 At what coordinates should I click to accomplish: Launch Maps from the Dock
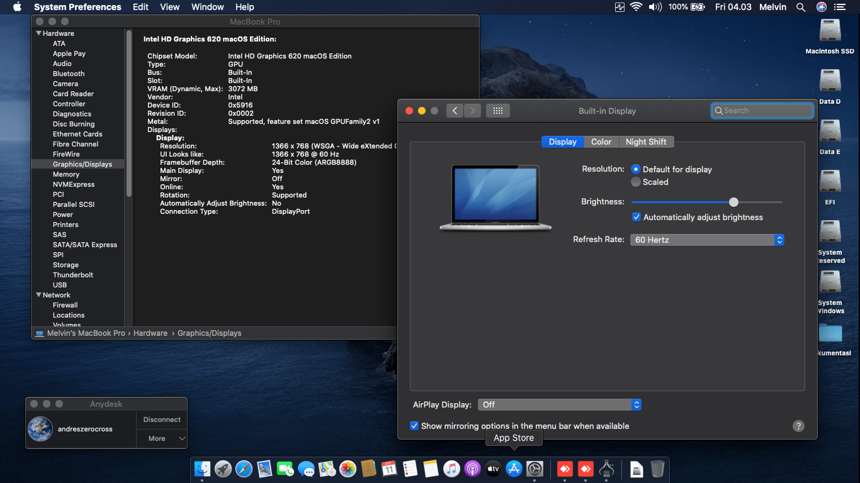(x=327, y=469)
